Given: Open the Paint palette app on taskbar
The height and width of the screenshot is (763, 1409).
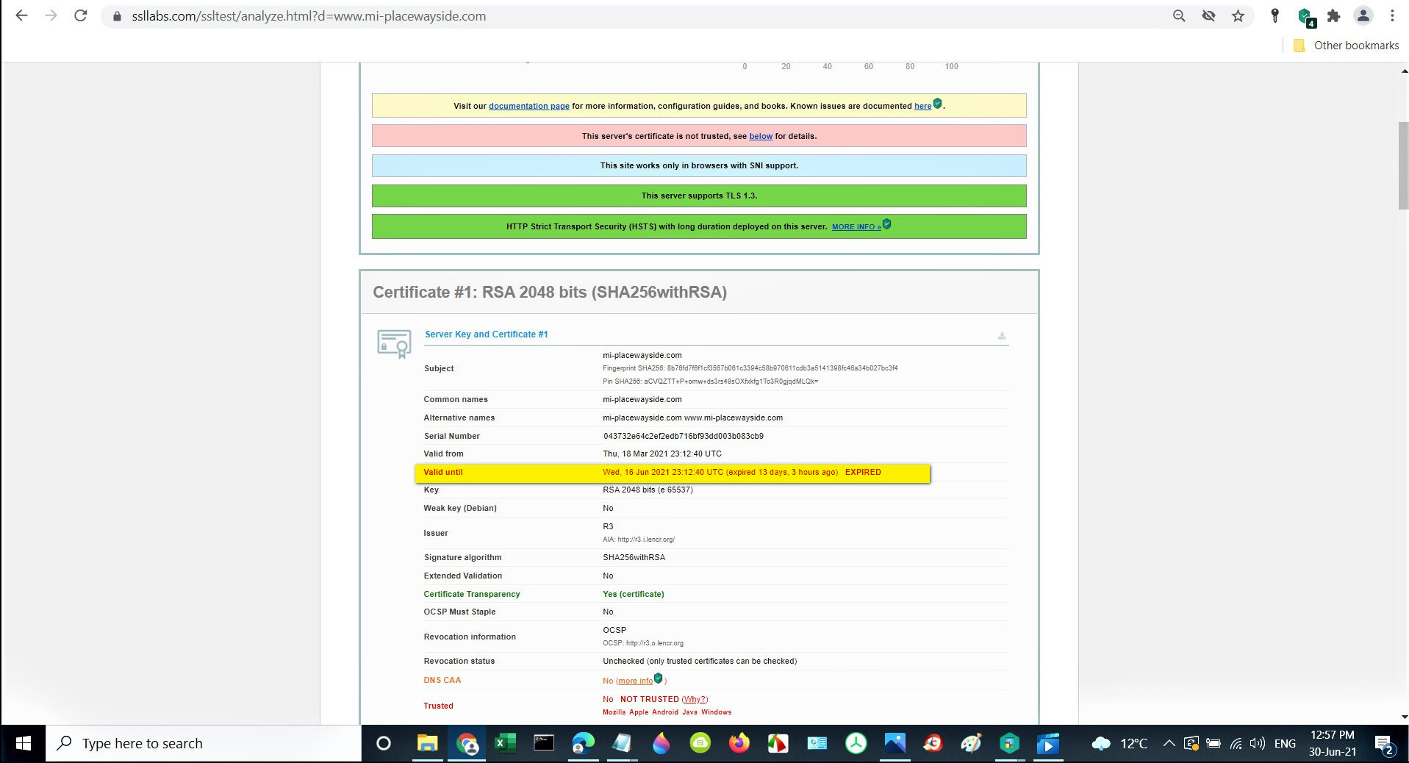Looking at the screenshot, I should [971, 744].
